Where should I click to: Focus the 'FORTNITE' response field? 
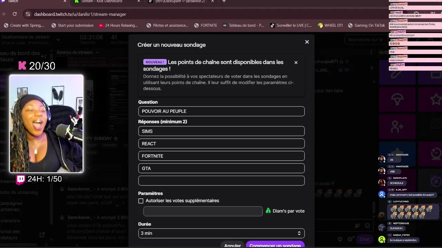pos(221,156)
